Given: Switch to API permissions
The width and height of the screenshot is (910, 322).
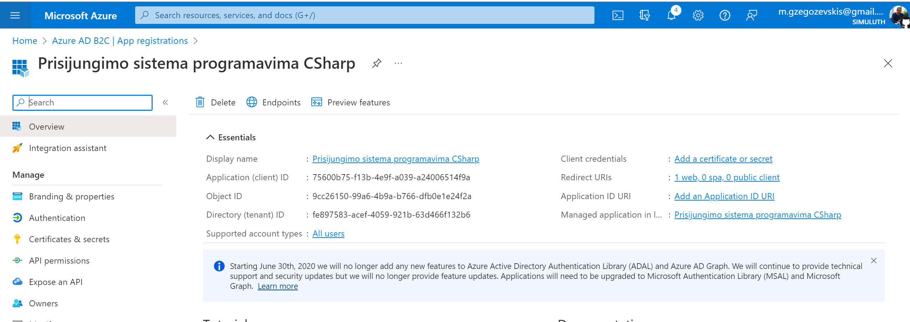Looking at the screenshot, I should 59,260.
